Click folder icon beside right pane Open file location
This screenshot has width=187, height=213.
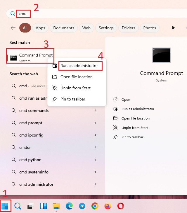(115, 118)
